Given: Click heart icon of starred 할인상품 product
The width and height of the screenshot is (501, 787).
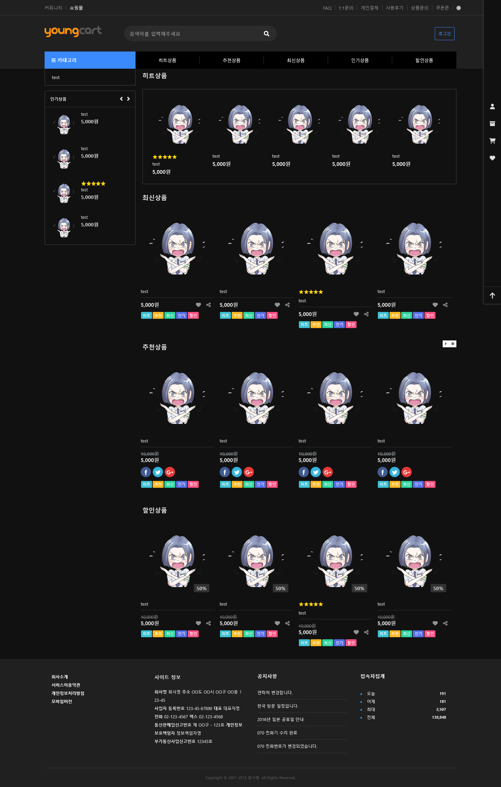Looking at the screenshot, I should [x=356, y=632].
